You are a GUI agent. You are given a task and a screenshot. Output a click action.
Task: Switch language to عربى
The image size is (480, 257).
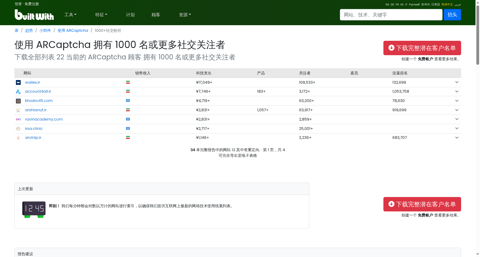458,4
